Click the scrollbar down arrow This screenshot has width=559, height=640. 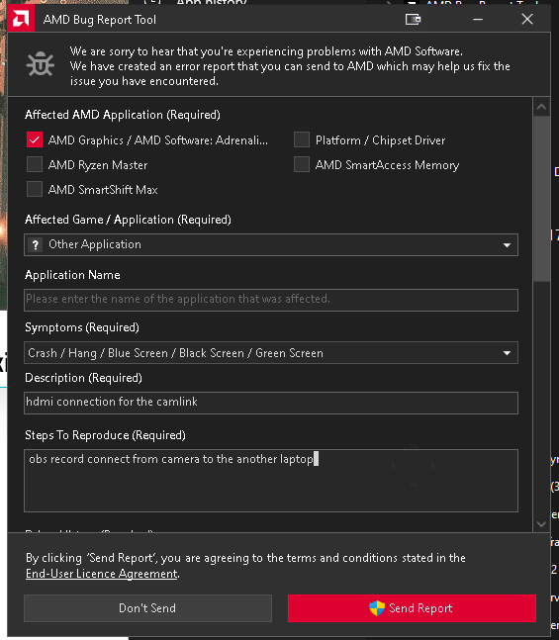(x=541, y=523)
